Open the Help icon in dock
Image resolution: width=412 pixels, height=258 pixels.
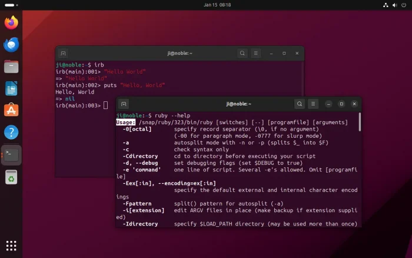click(x=11, y=132)
